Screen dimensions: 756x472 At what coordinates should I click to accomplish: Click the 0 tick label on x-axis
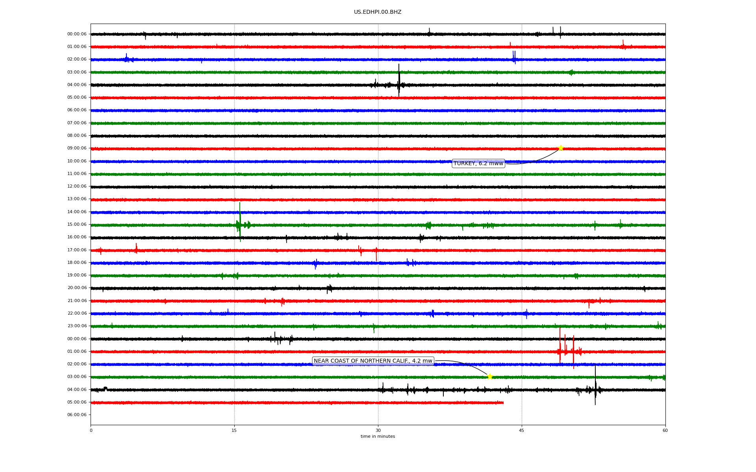click(x=91, y=430)
